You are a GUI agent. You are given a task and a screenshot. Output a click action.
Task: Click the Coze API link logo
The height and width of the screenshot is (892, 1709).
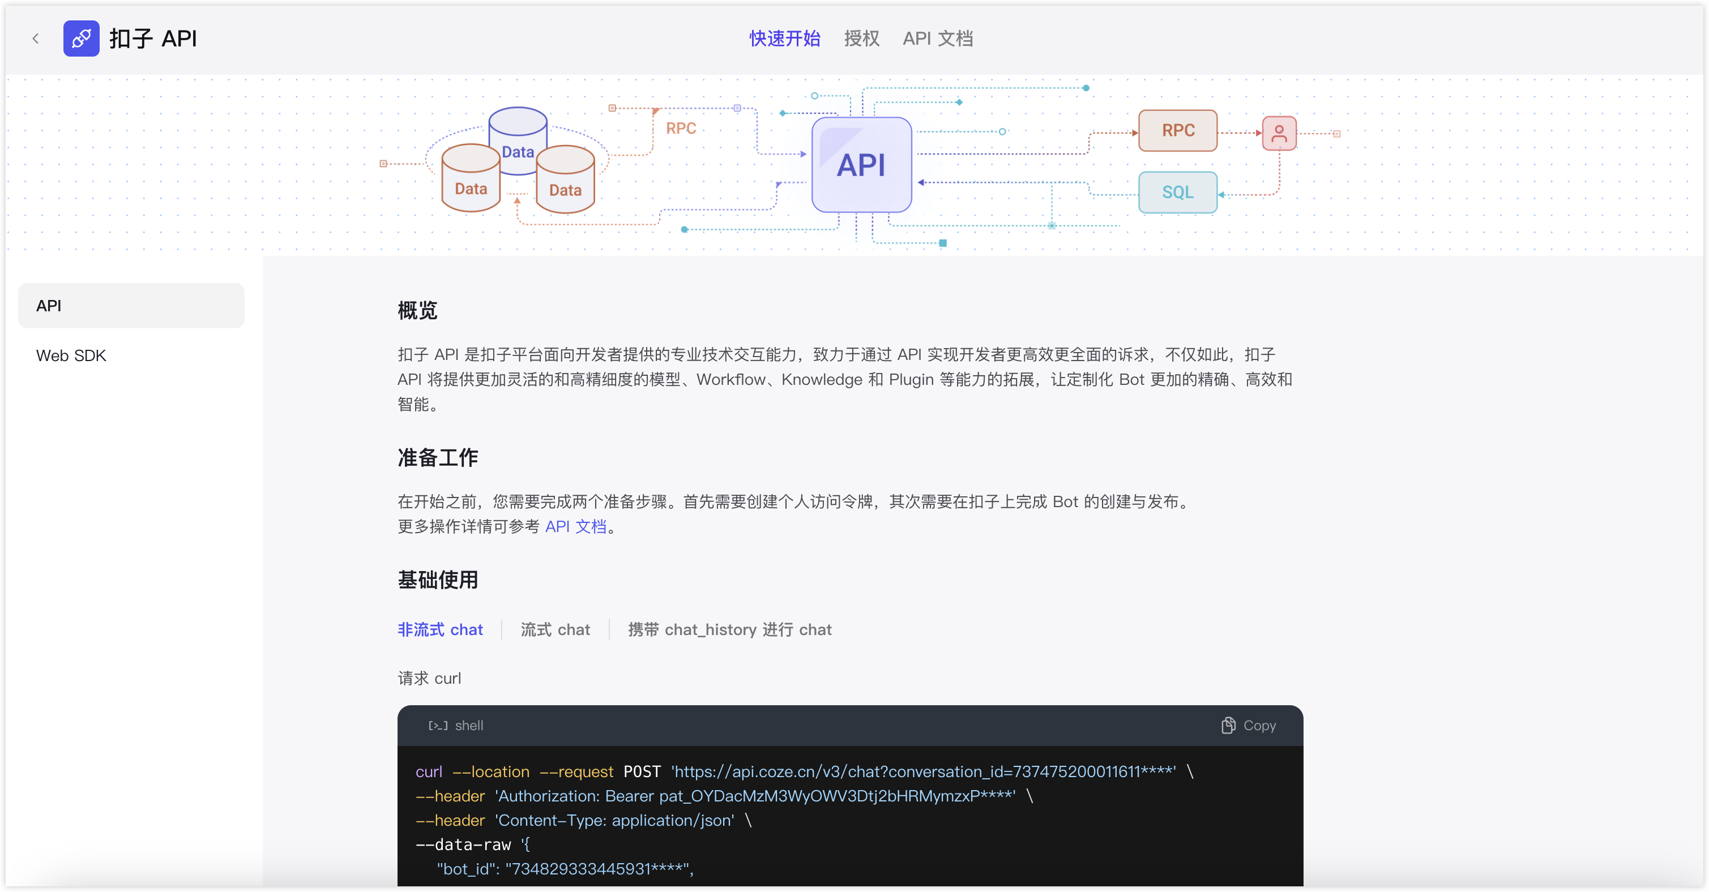pyautogui.click(x=81, y=38)
